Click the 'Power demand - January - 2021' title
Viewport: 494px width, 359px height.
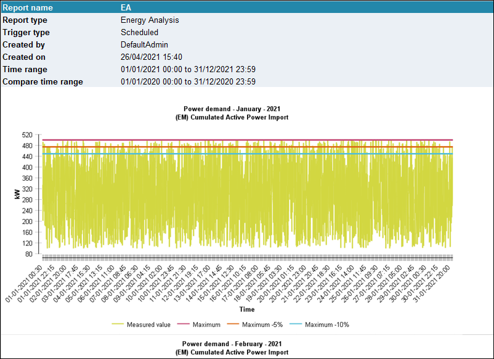(x=232, y=109)
